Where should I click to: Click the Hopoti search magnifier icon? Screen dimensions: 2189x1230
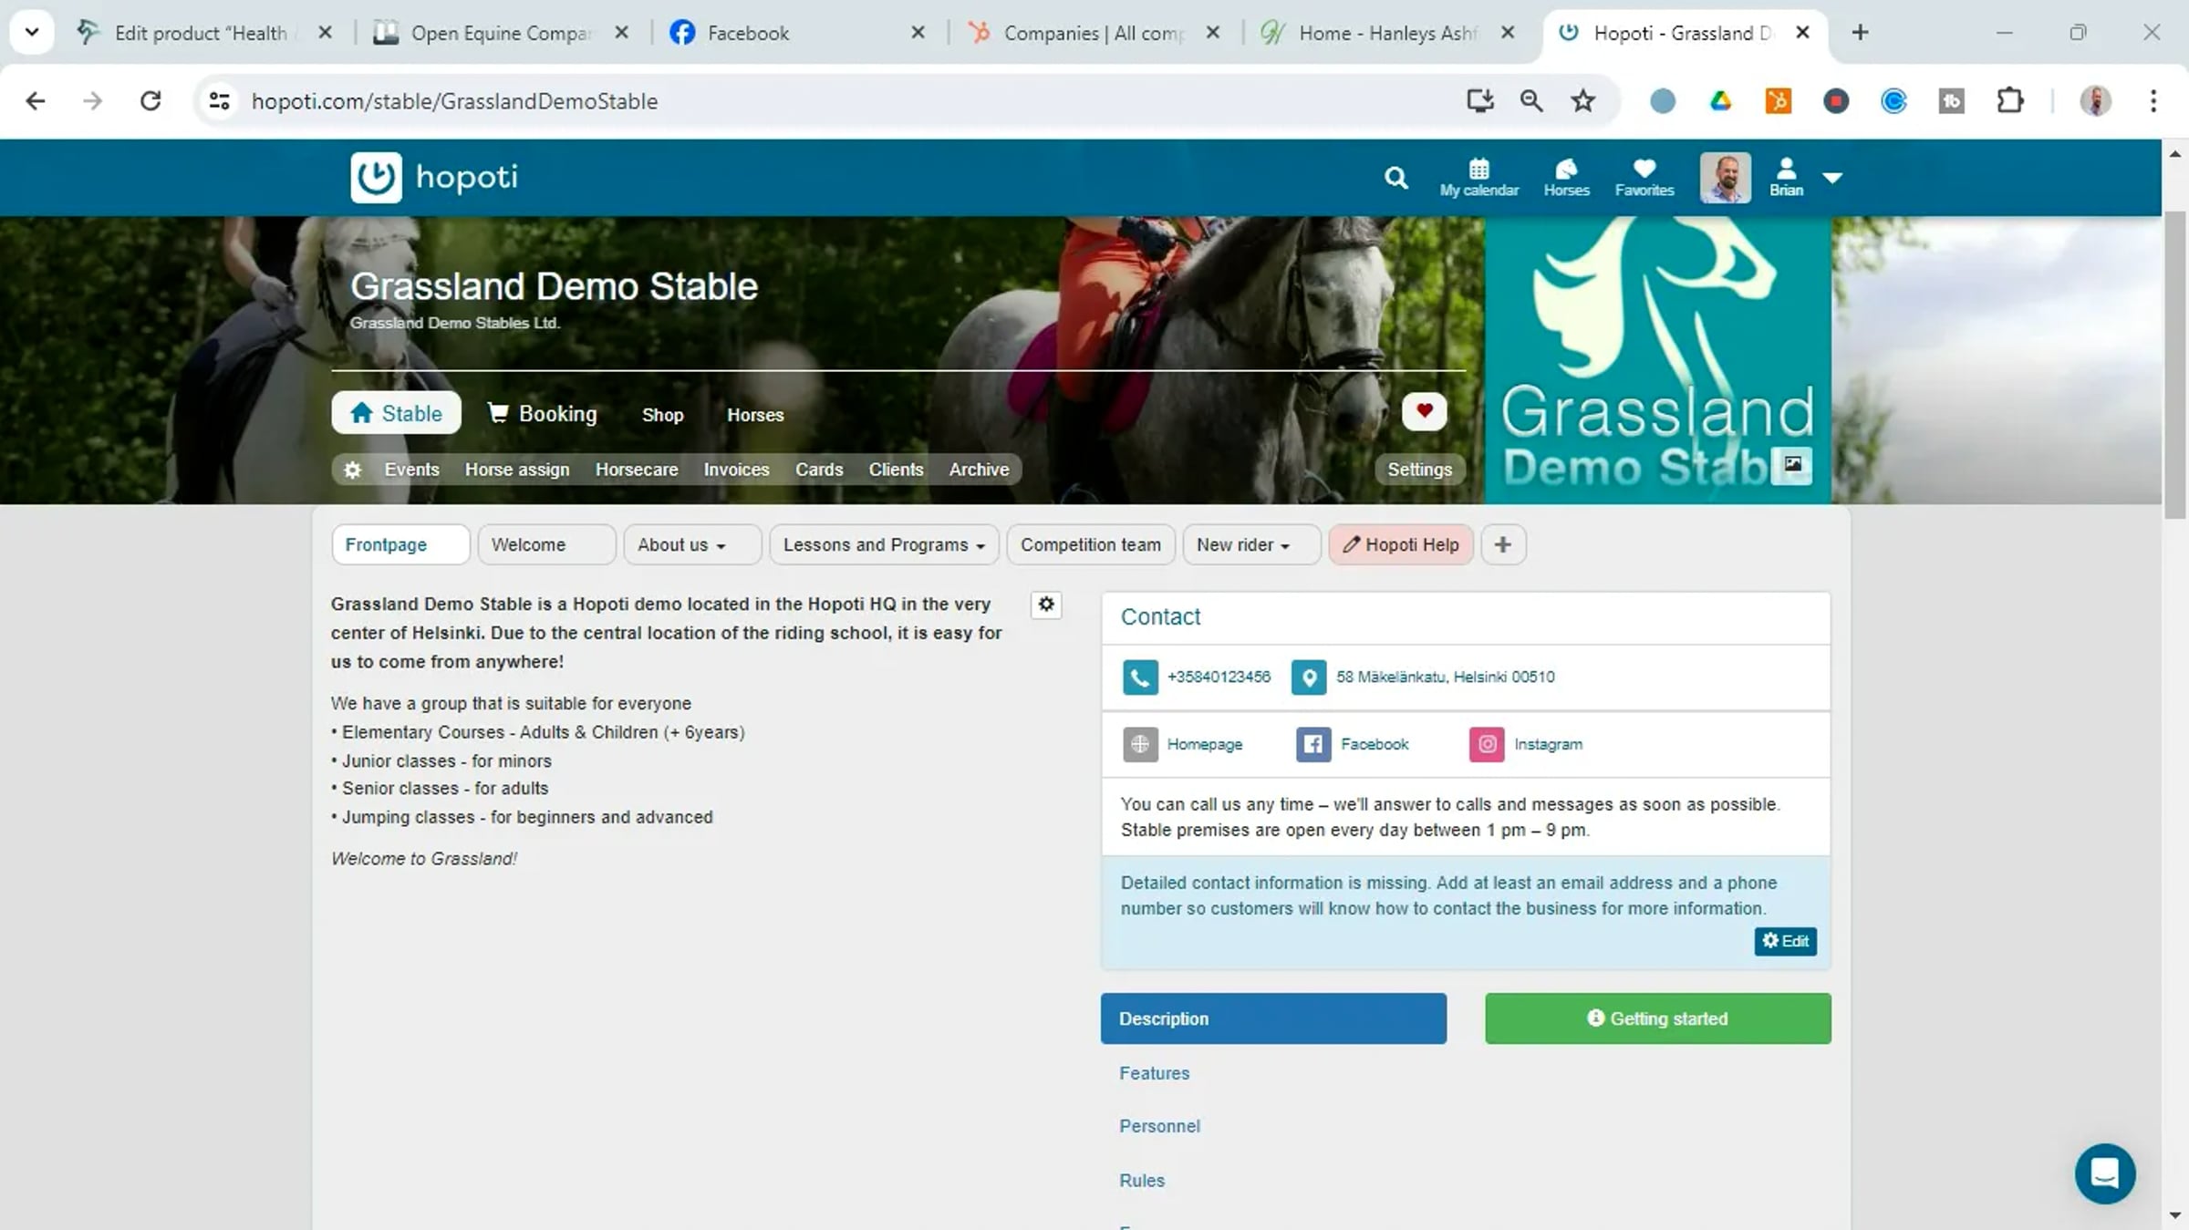[x=1395, y=178]
